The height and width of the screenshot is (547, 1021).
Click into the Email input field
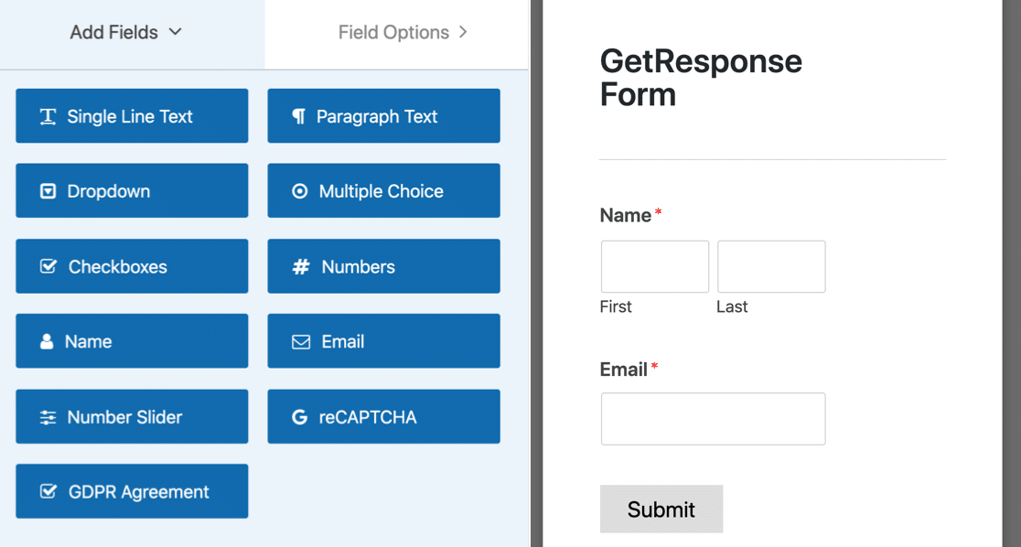click(713, 419)
